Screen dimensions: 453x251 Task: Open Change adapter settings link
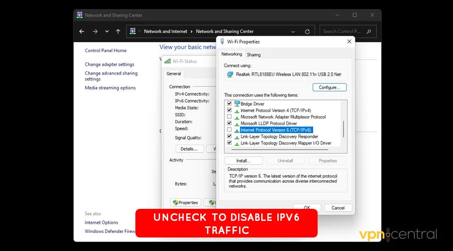110,64
